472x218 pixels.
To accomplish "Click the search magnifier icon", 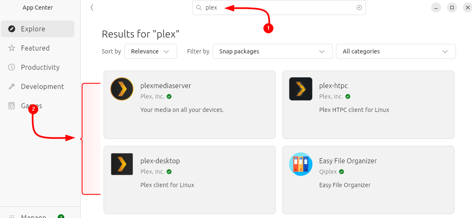I will [199, 8].
